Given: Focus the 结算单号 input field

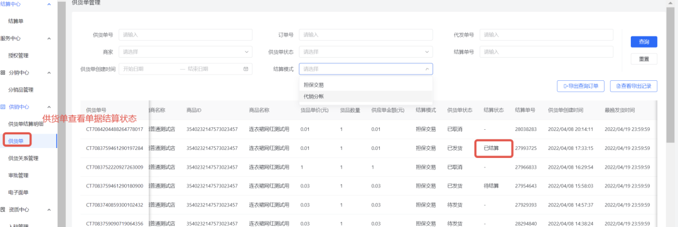Looking at the screenshot, I should click(x=546, y=52).
